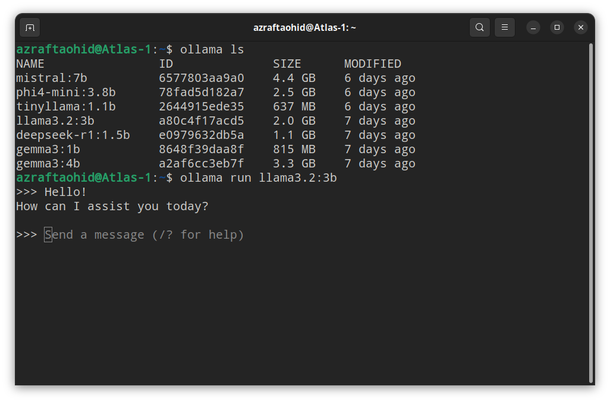Click the size 1.1 GB

[294, 135]
